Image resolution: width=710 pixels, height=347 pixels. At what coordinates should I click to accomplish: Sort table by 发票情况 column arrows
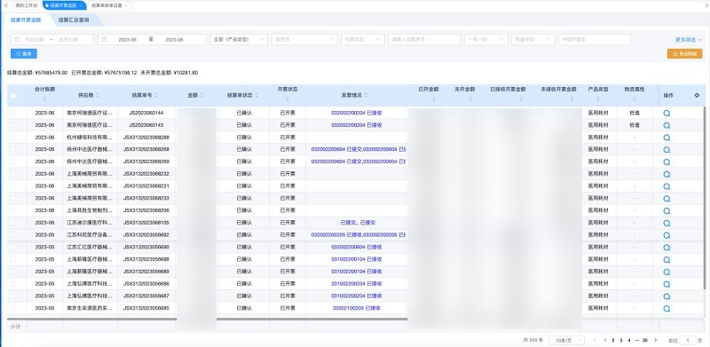tap(366, 96)
